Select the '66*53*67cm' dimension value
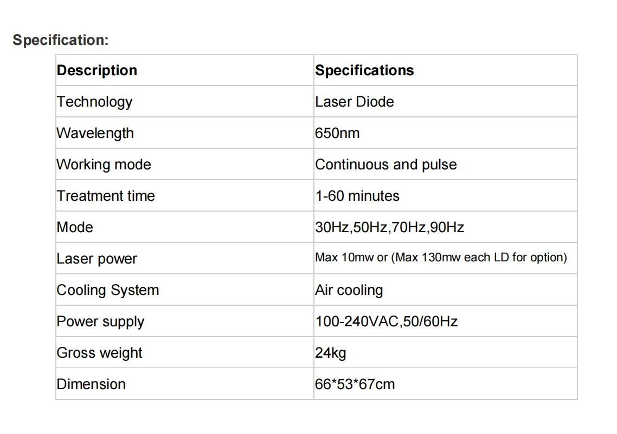The width and height of the screenshot is (617, 434). point(355,384)
